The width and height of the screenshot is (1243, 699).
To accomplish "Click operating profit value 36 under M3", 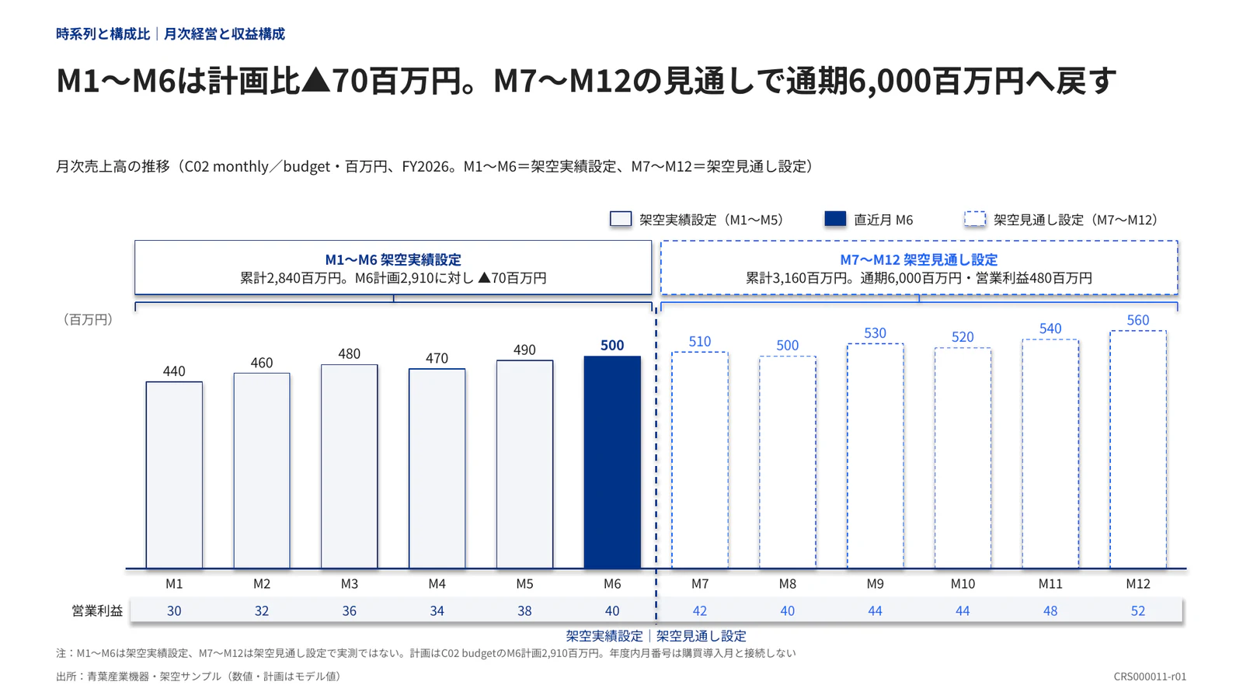I will click(350, 610).
